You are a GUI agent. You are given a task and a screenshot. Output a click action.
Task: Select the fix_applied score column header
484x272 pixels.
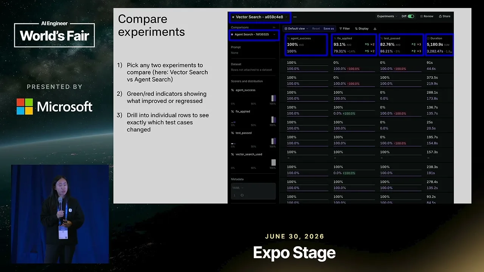342,38
